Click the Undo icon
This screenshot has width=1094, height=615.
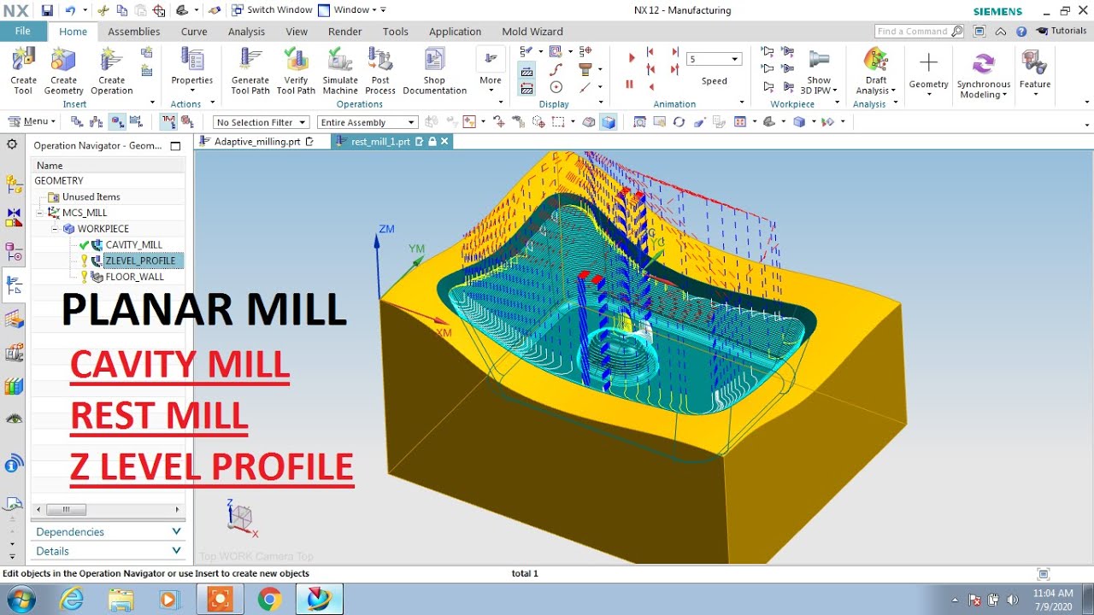pos(70,10)
